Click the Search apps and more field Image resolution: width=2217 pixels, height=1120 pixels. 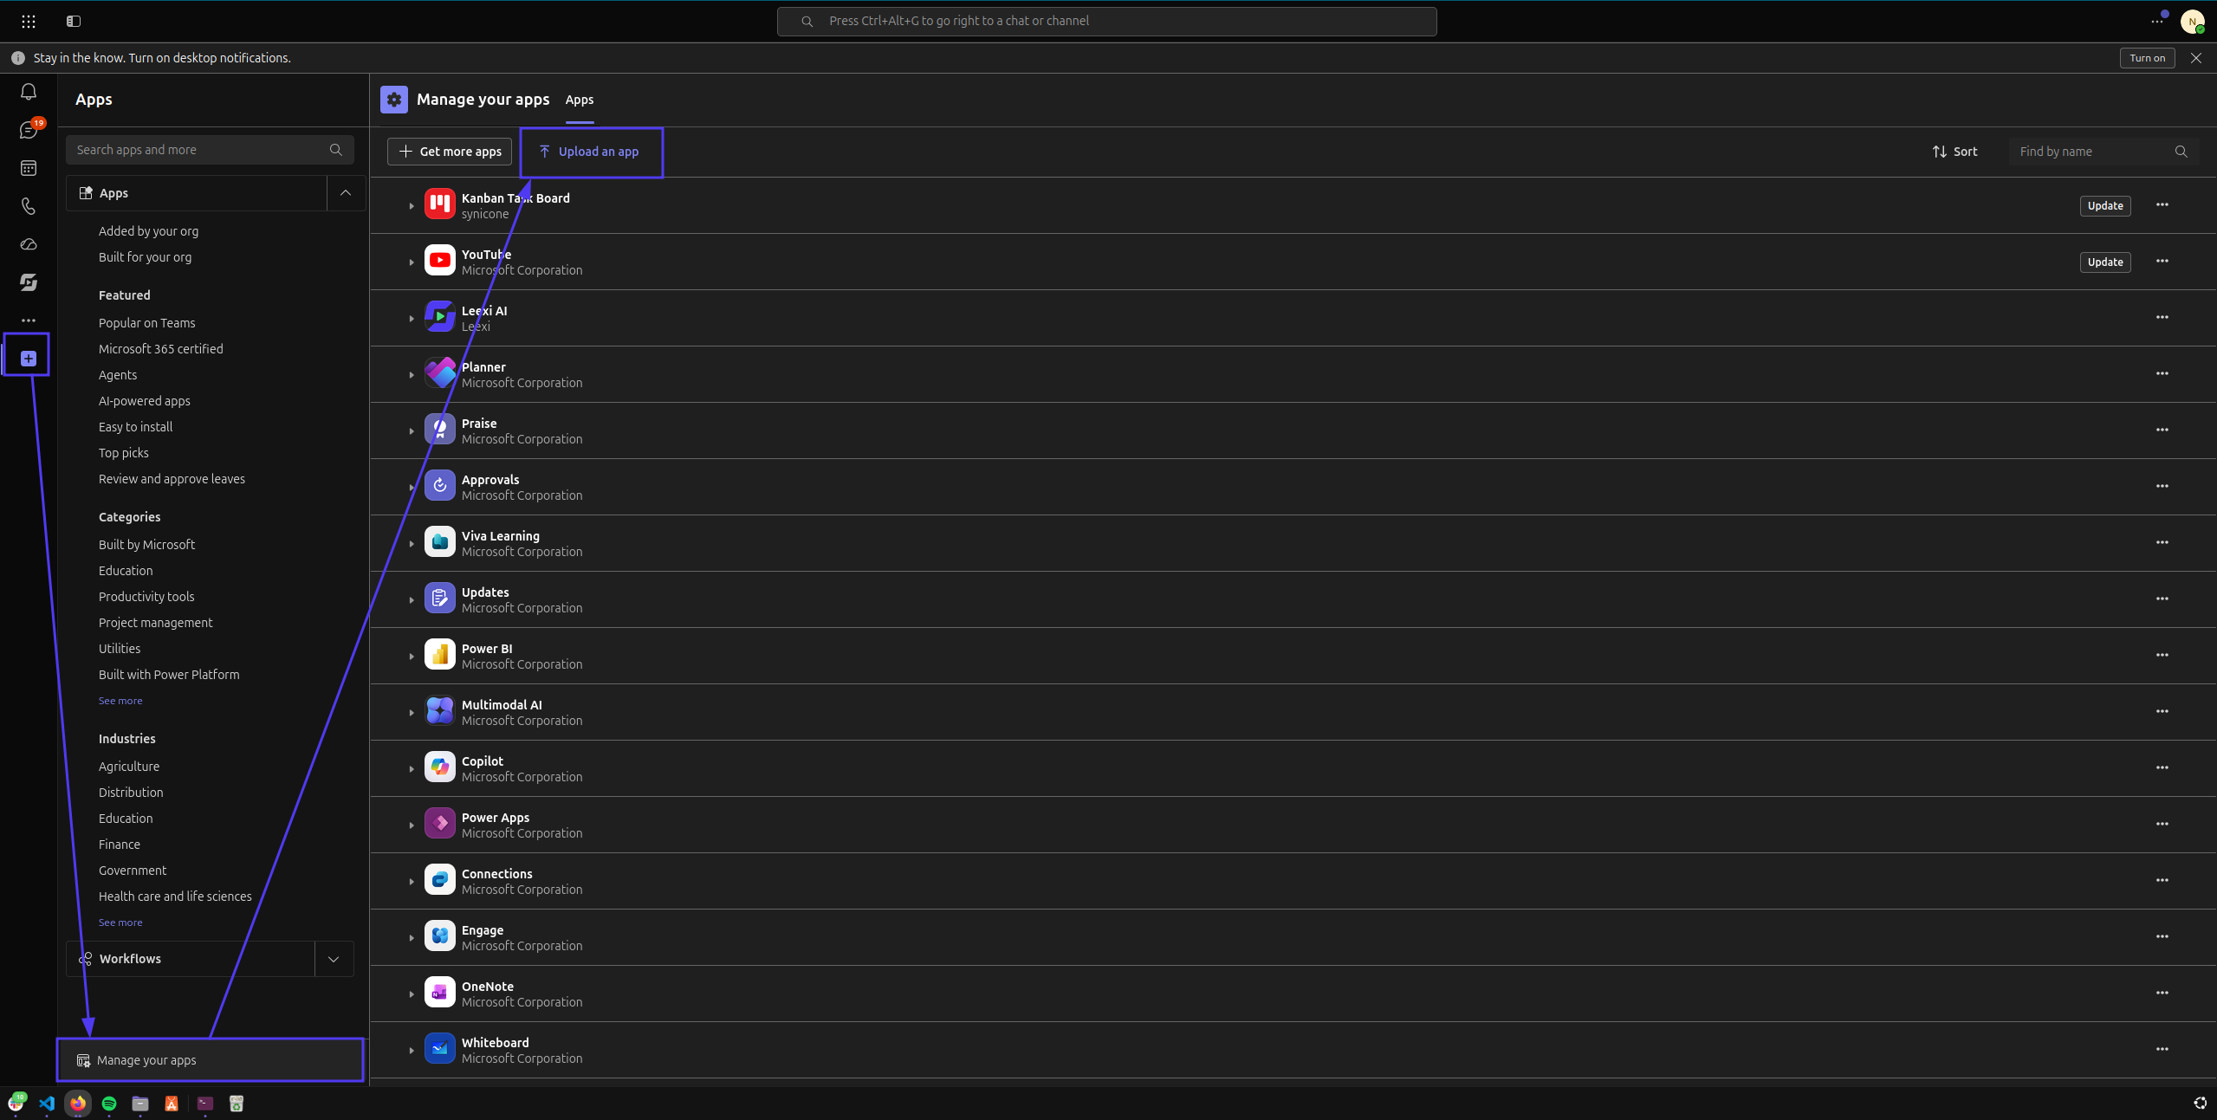pyautogui.click(x=210, y=150)
